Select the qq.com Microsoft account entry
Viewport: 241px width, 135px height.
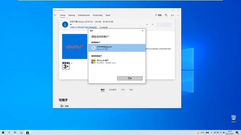tap(117, 48)
